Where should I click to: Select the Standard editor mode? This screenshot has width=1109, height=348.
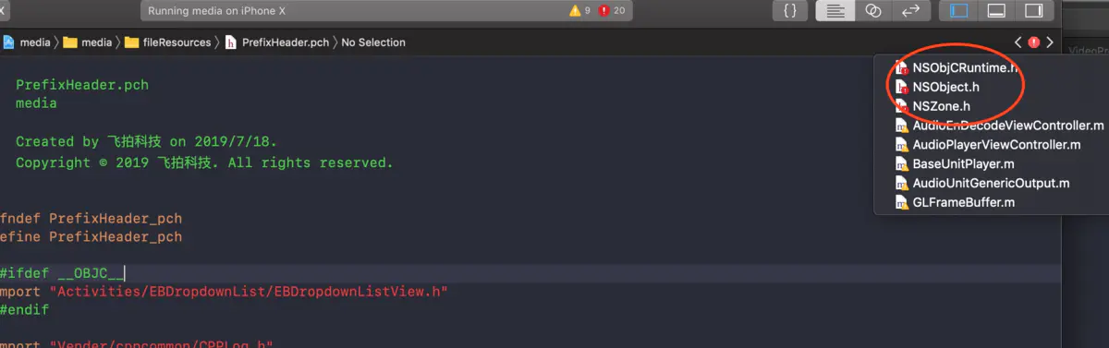click(835, 11)
